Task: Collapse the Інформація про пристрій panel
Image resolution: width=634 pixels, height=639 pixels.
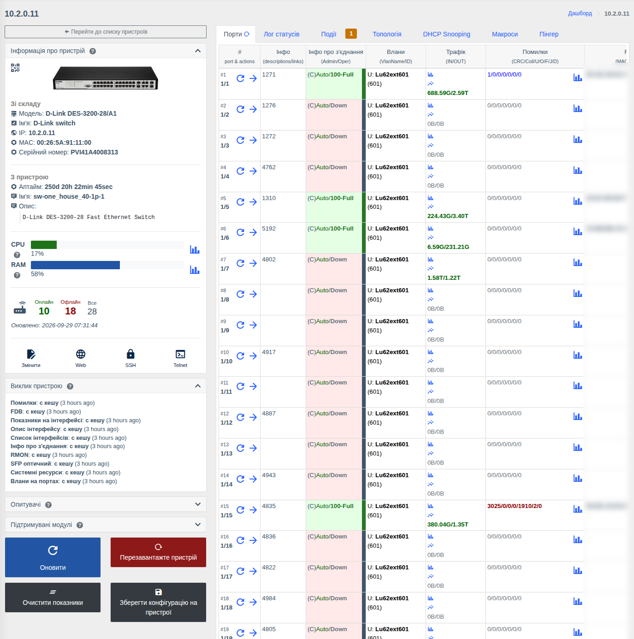Action: (x=198, y=51)
